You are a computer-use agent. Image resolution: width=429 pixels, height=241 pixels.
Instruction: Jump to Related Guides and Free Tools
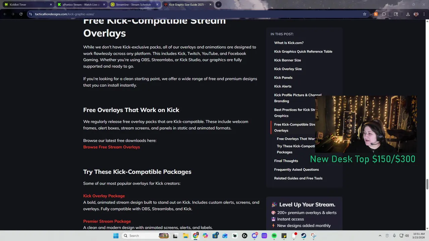click(298, 178)
